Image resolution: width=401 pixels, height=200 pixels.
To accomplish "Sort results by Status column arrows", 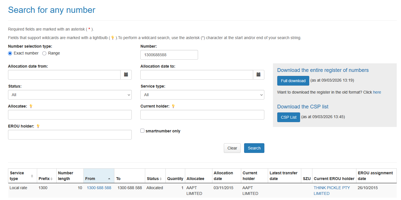I will 161,179.
